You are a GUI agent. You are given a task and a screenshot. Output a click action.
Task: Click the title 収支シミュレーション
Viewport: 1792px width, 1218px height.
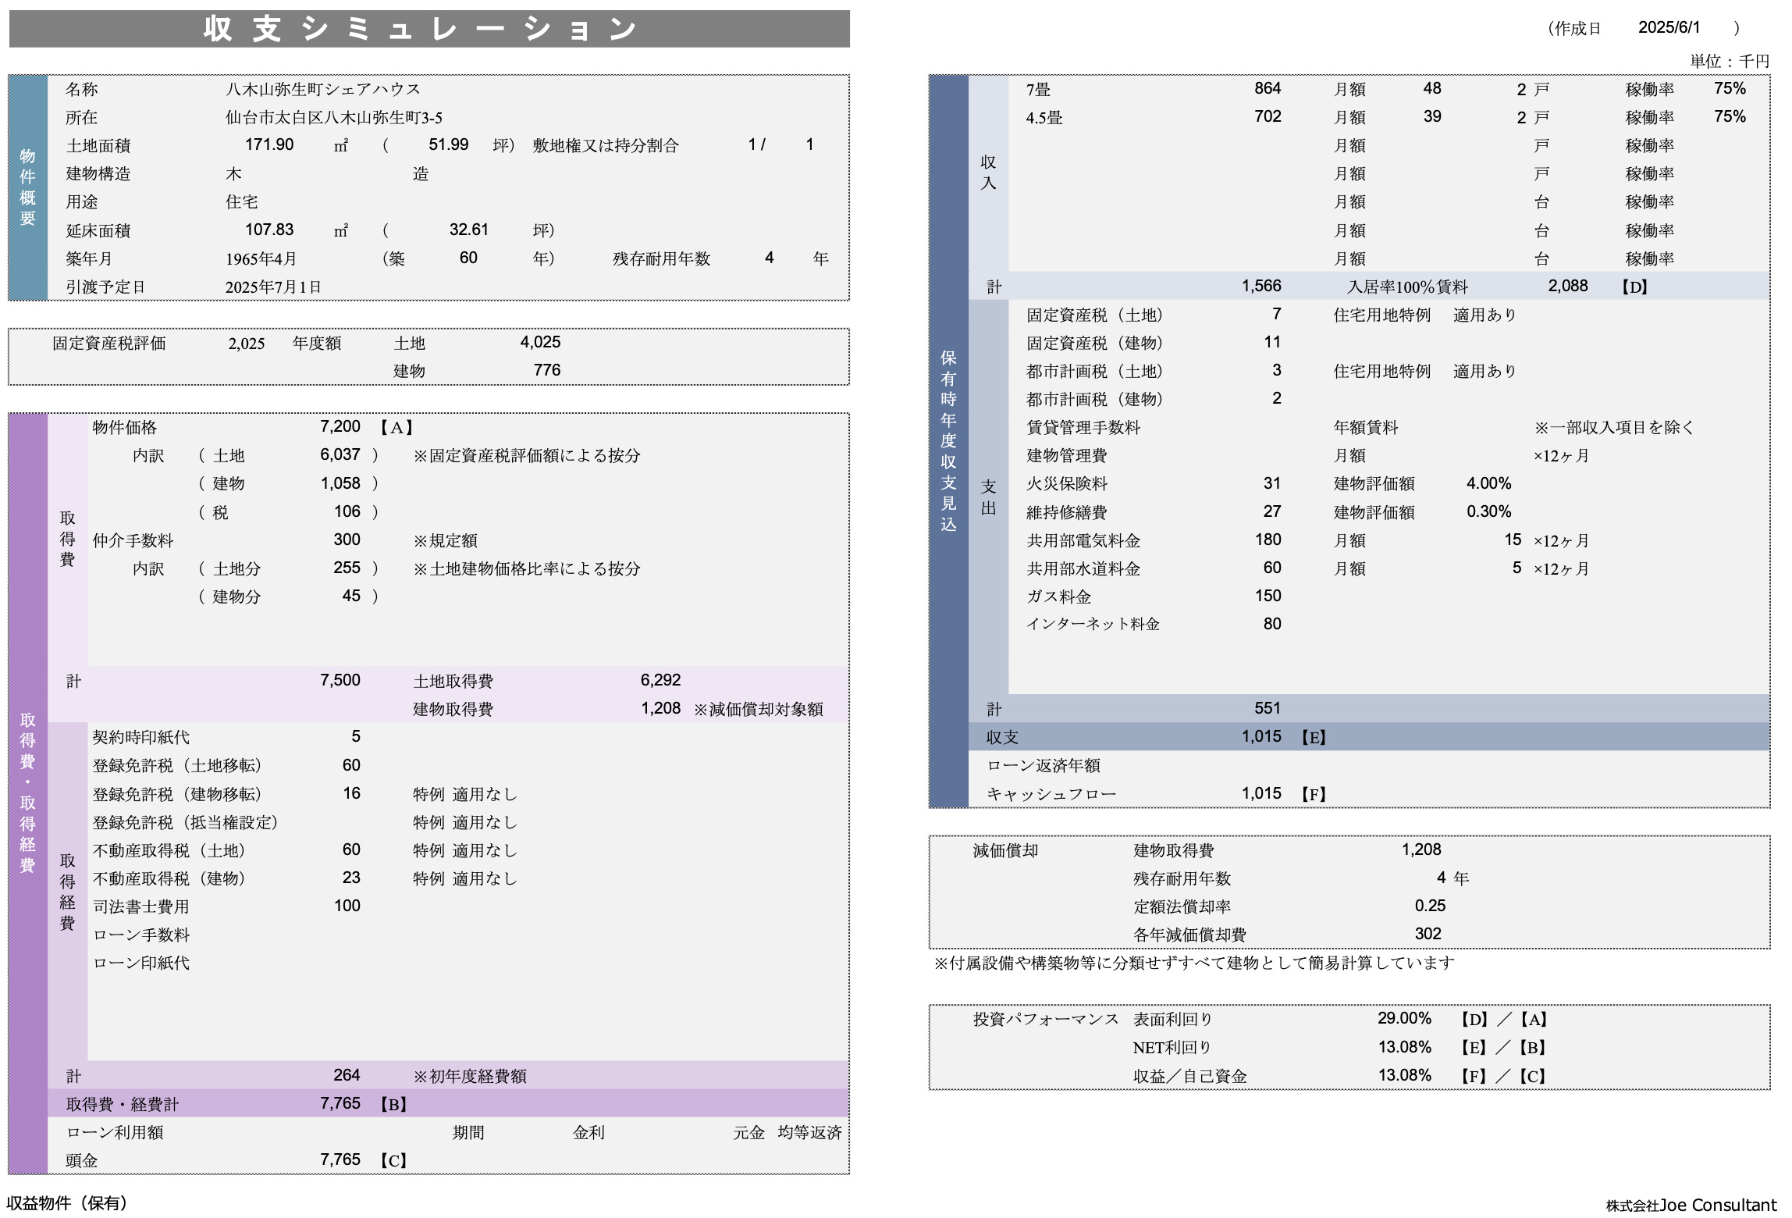(x=421, y=29)
